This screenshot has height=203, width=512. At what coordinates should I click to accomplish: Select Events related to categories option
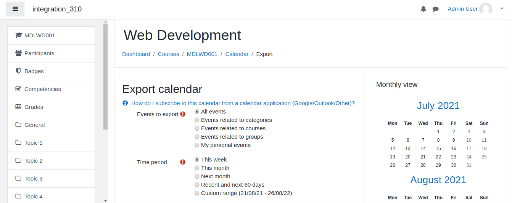[x=197, y=120]
